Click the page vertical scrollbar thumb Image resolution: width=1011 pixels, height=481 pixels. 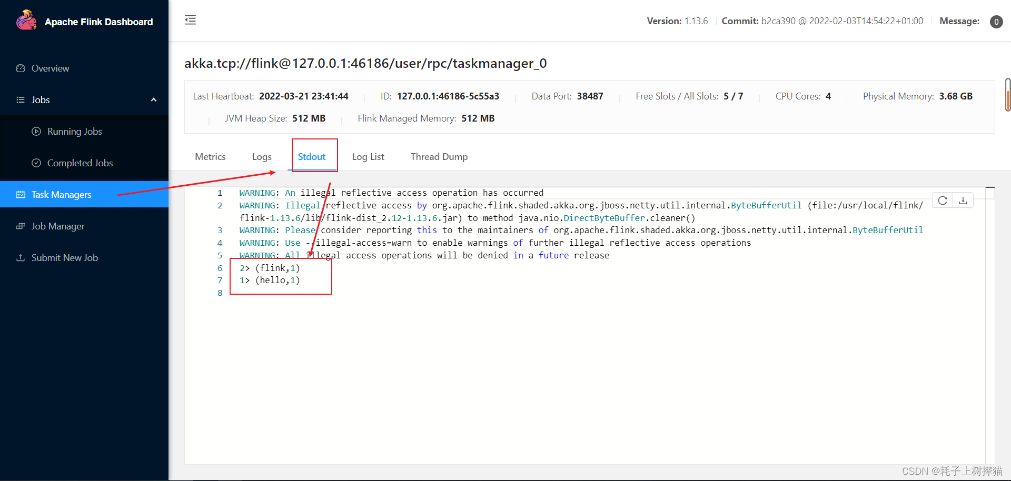(1008, 95)
